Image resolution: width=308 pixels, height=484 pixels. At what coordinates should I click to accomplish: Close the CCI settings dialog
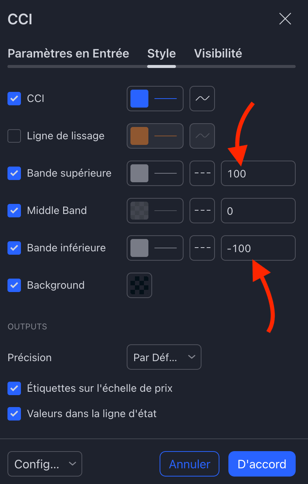tap(285, 19)
